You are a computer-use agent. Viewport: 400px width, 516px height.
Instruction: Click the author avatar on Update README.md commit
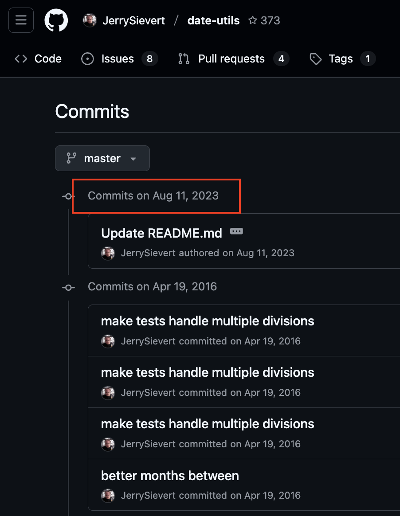pyautogui.click(x=108, y=253)
